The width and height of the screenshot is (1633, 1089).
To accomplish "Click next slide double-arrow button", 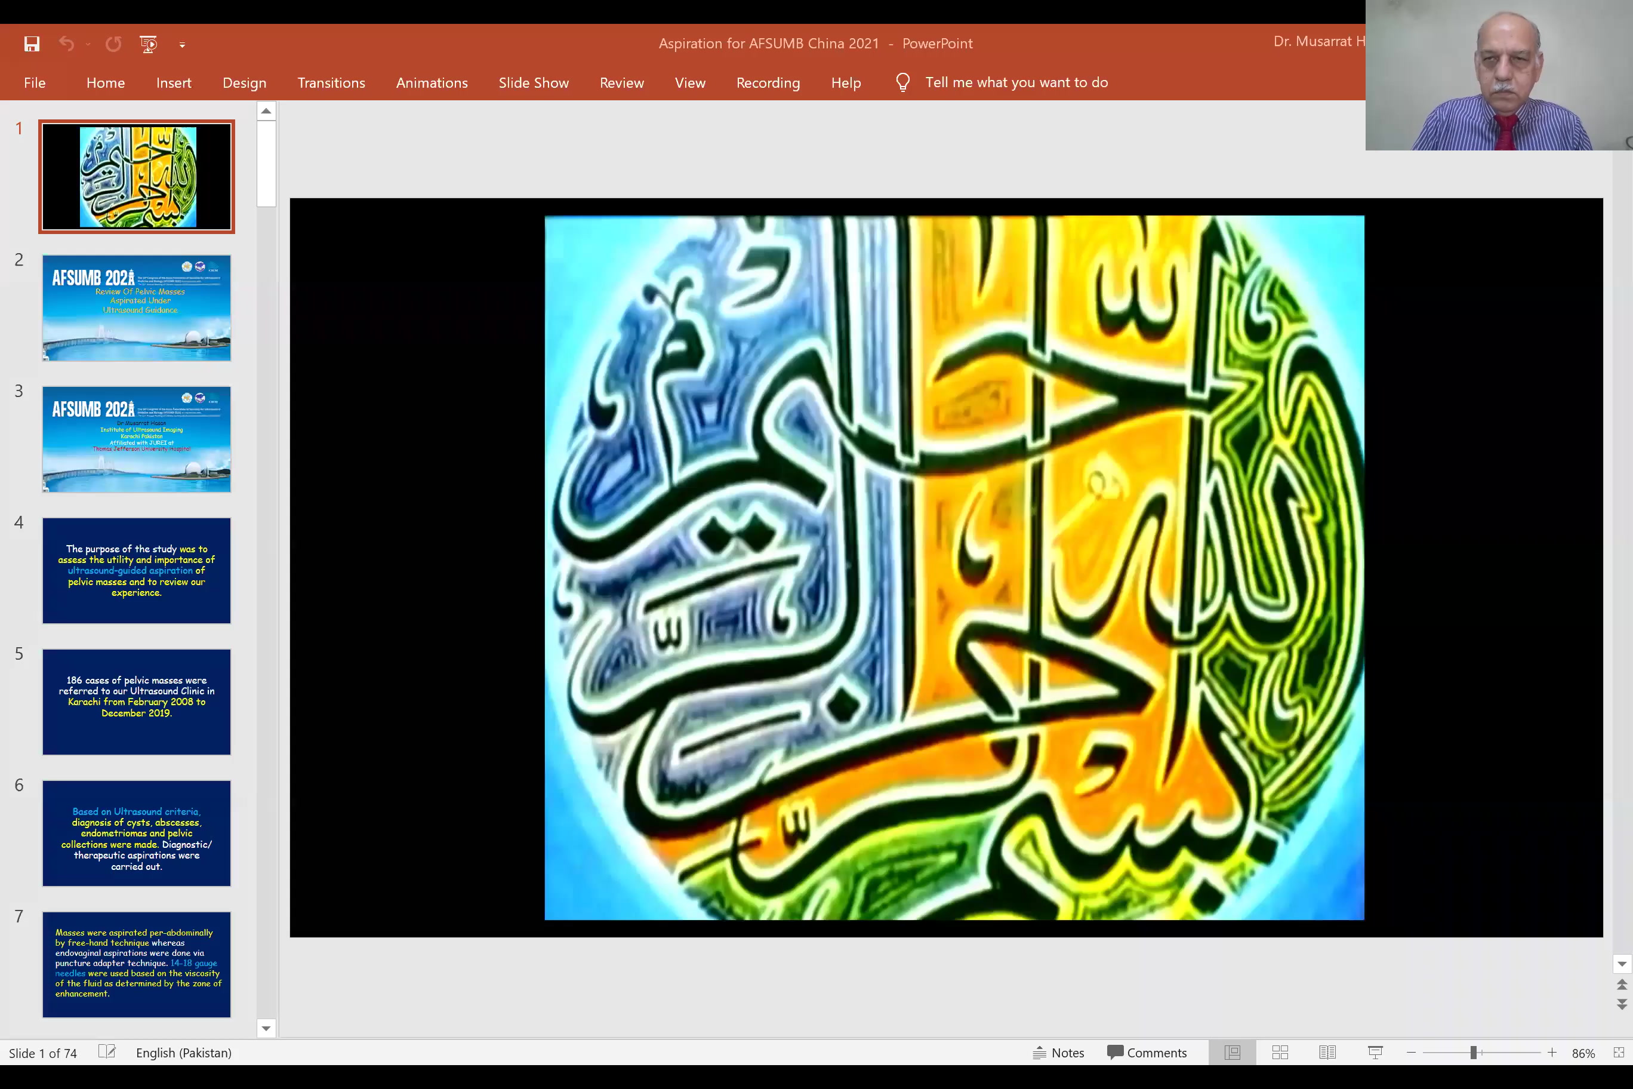I will point(1622,1004).
